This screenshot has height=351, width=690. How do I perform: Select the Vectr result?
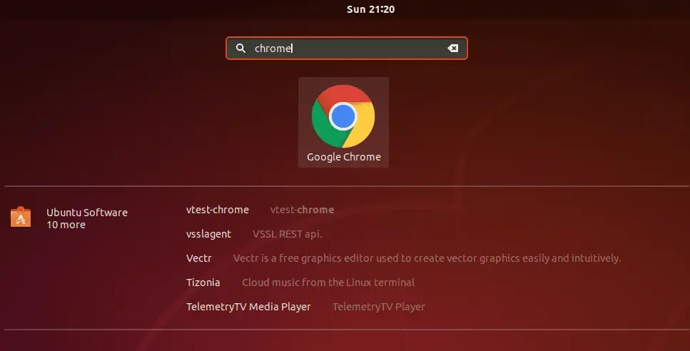click(199, 258)
